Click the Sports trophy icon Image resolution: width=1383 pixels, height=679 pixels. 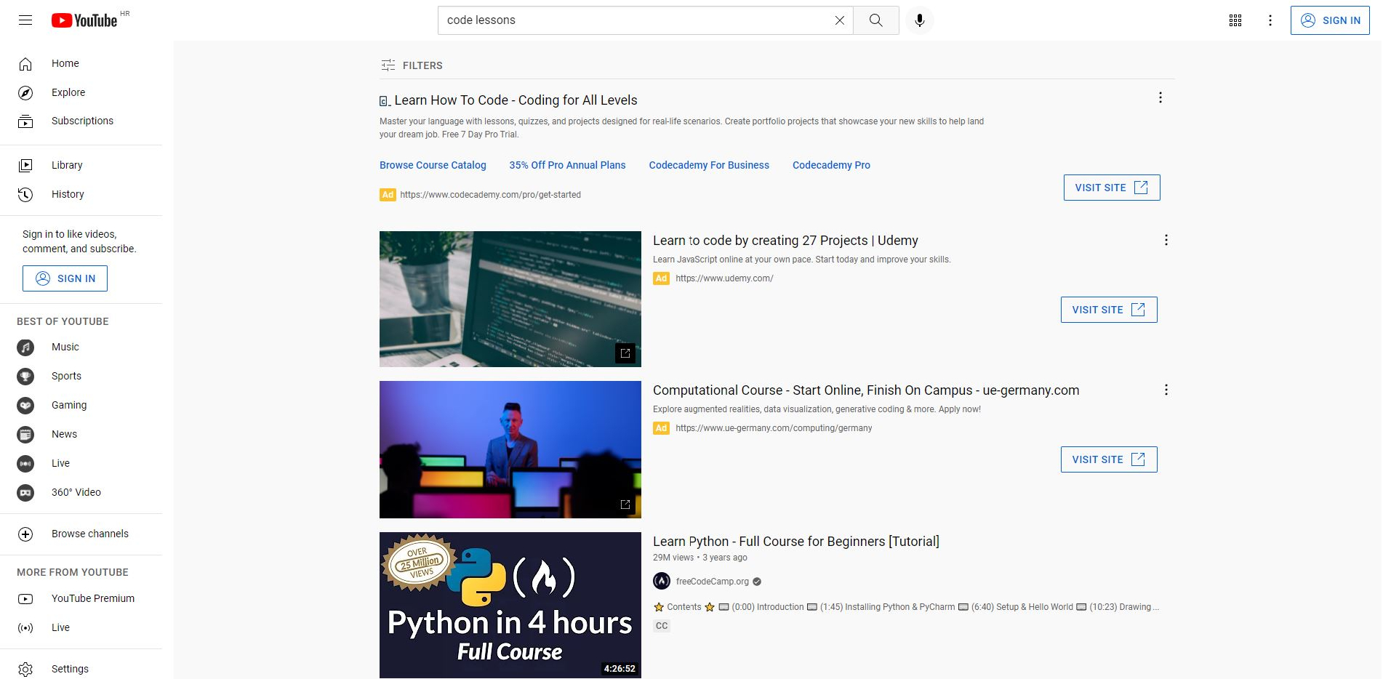click(25, 377)
